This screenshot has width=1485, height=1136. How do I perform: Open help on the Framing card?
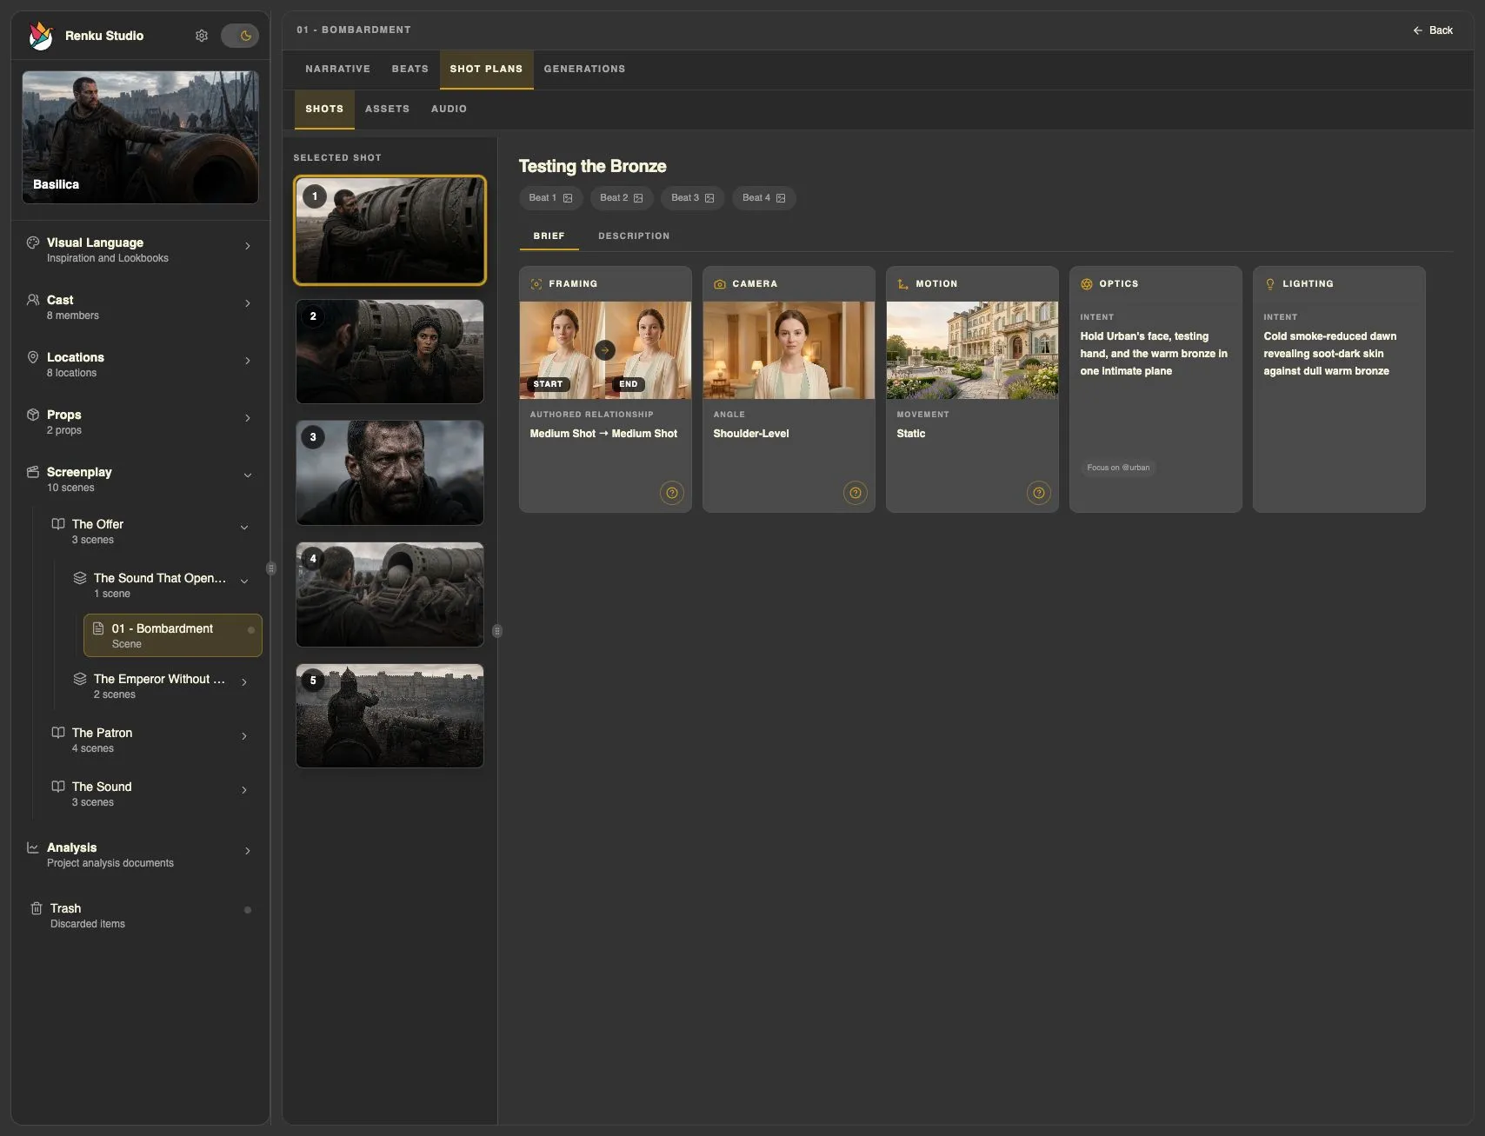672,493
